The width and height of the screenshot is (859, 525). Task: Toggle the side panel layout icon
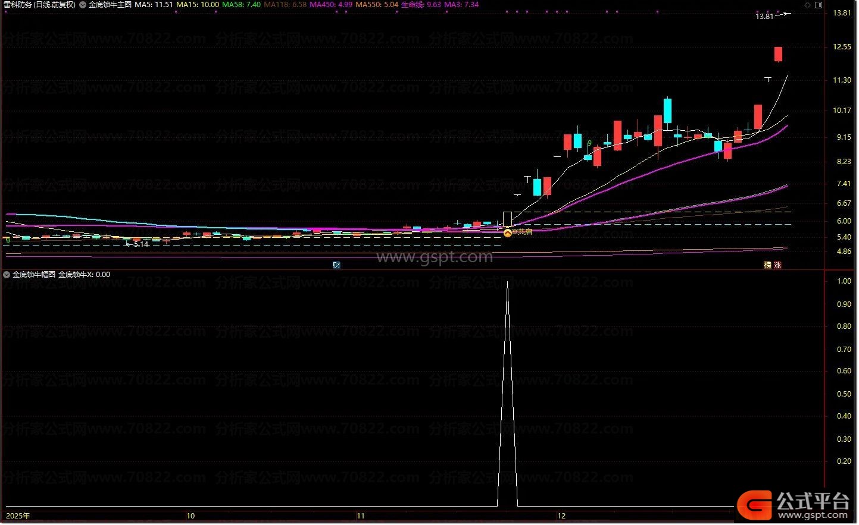point(819,5)
